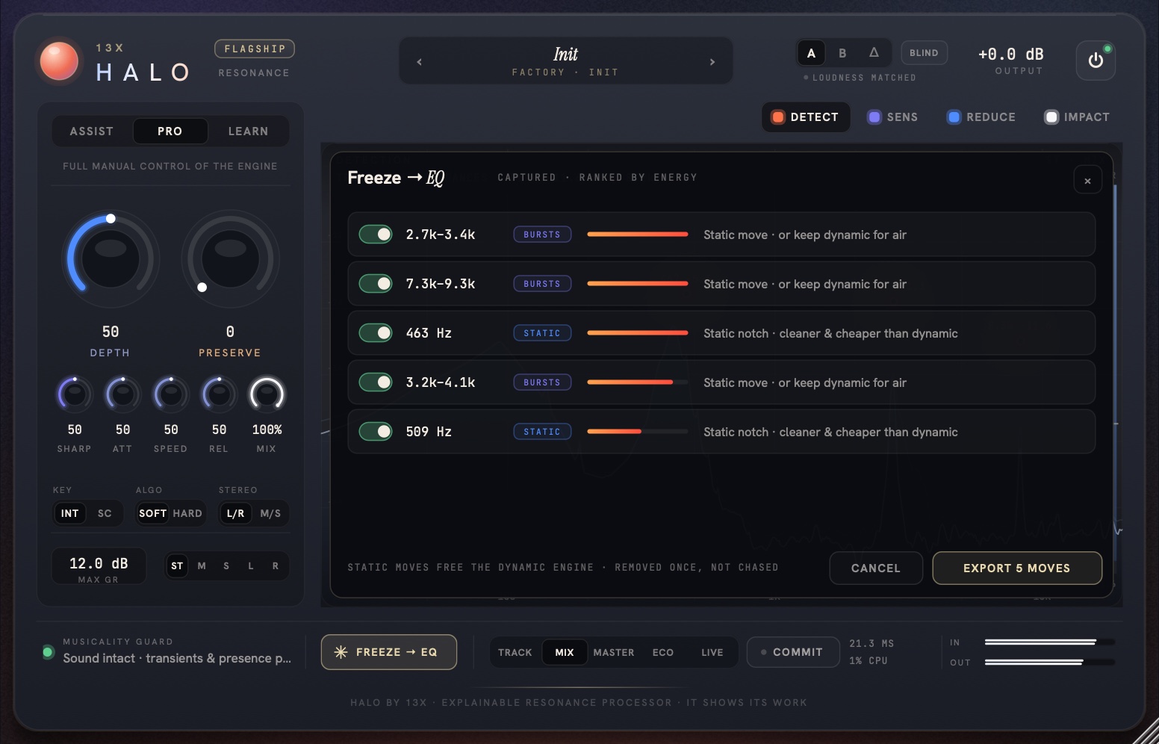This screenshot has width=1159, height=744.
Task: Click the REL knob
Action: coord(219,394)
